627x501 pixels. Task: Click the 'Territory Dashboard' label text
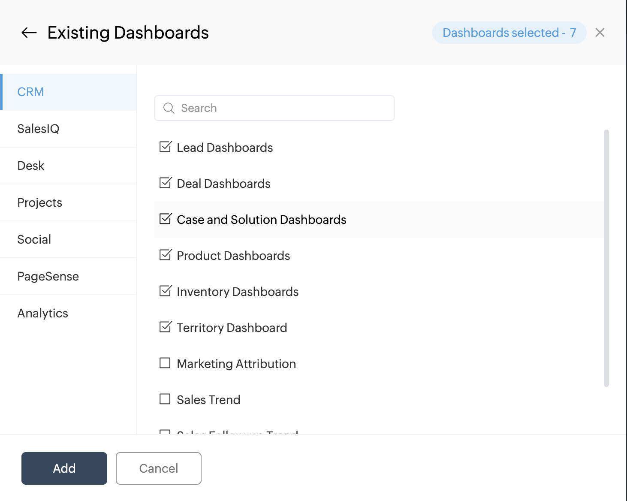[232, 328]
